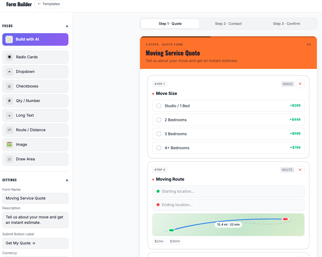This screenshot has height=257, width=322.
Task: Collapse the Fields section
Action: [x=67, y=26]
